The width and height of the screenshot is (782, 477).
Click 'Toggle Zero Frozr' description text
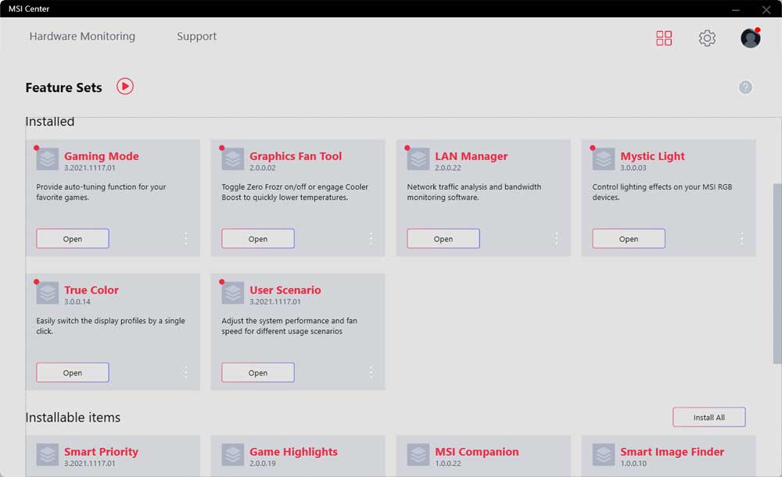click(x=295, y=192)
